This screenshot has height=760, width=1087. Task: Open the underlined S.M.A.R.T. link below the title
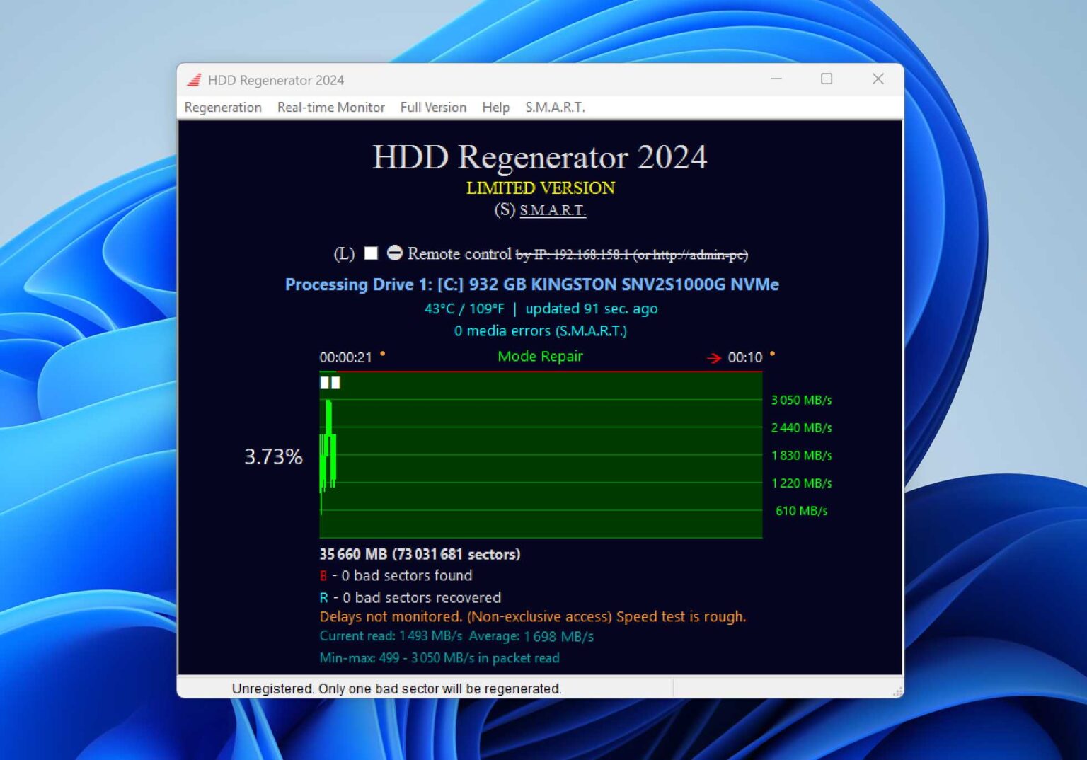pos(552,210)
